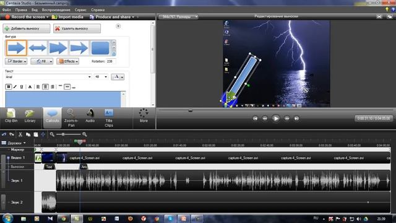Click the full screen preview icon
396x223 pixels.
379,17
